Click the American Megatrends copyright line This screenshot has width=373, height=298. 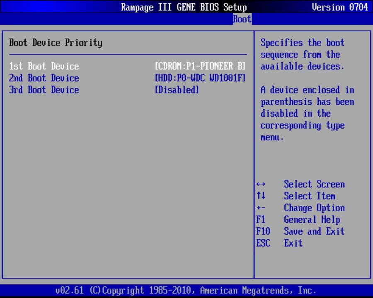pos(186,291)
